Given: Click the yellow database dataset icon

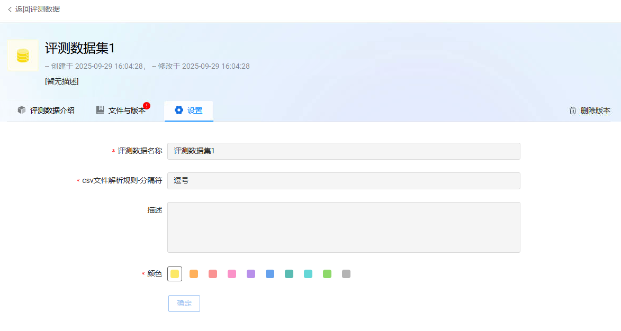Looking at the screenshot, I should coord(23,56).
